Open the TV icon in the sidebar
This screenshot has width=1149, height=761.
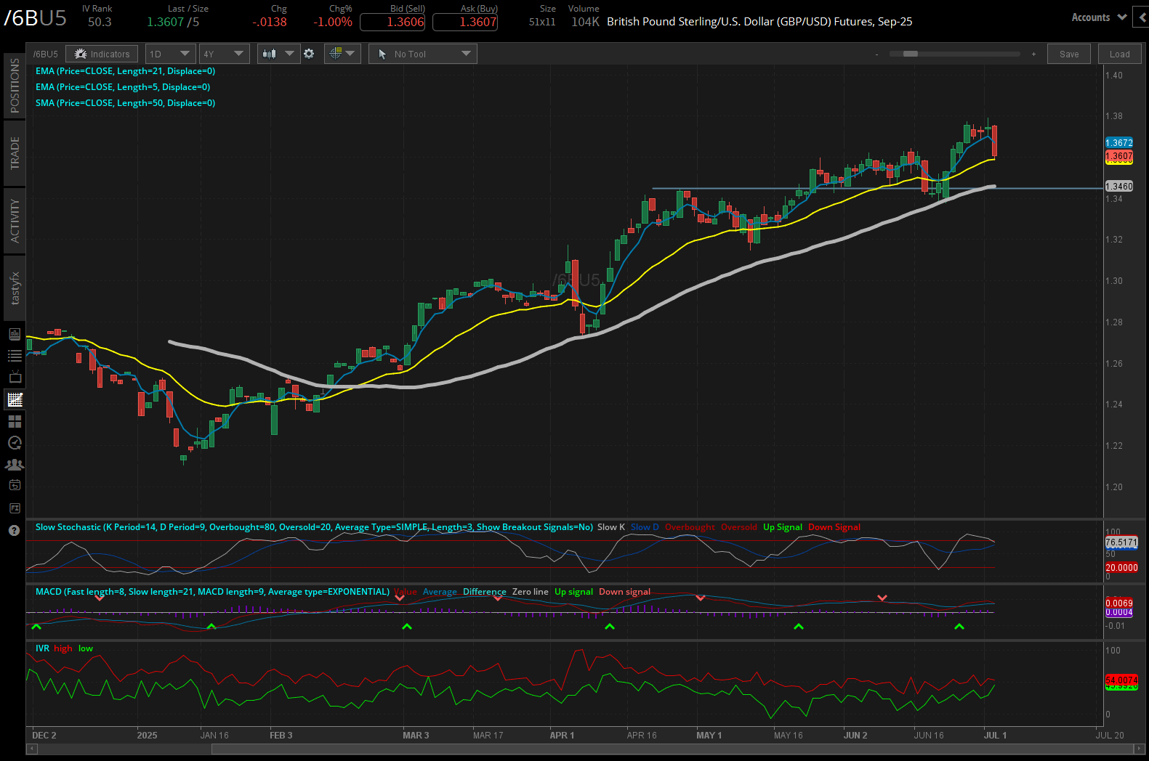(x=15, y=378)
